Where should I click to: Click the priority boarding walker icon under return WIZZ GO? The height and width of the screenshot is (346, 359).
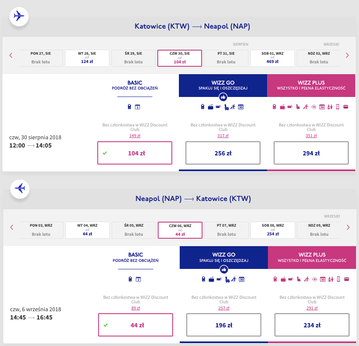(234, 279)
